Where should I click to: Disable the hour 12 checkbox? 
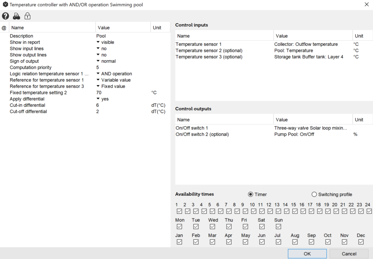(x=270, y=211)
